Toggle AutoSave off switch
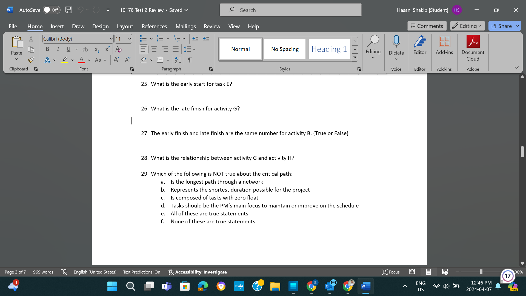The image size is (526, 296). (52, 10)
